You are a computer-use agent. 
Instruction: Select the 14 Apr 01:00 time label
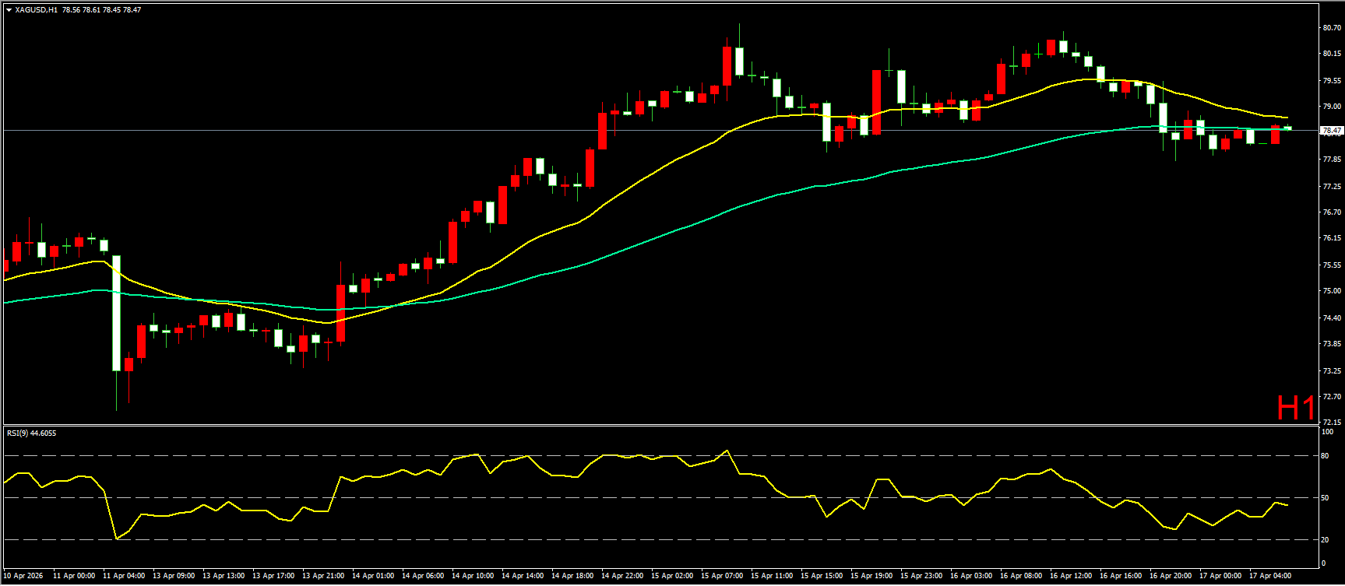(x=373, y=576)
